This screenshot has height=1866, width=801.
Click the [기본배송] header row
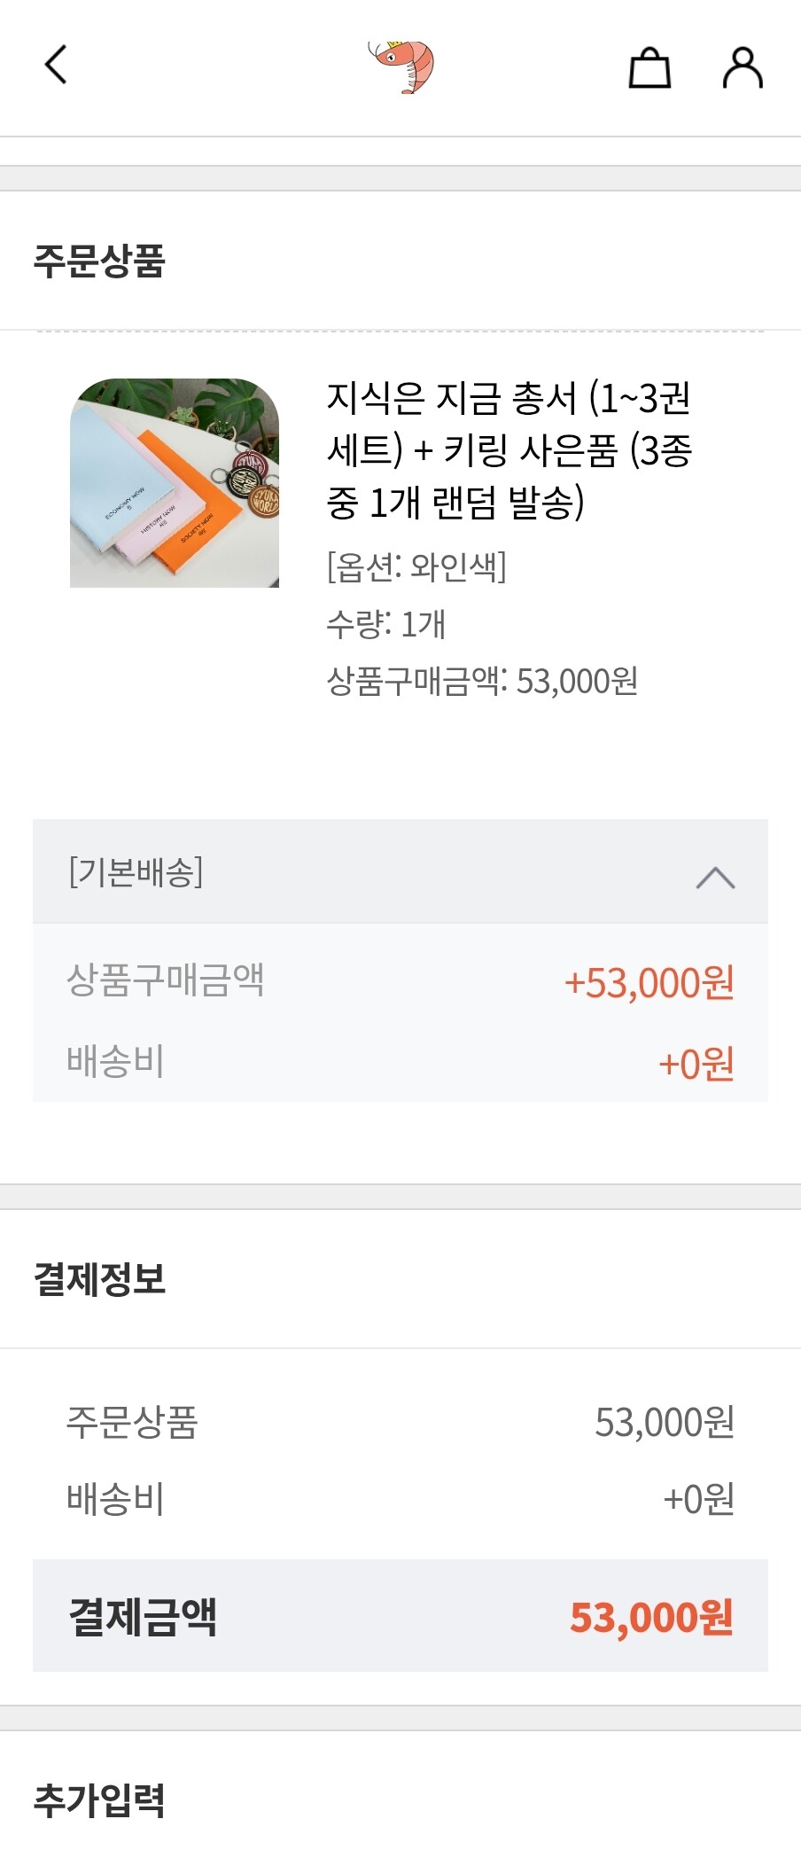(400, 871)
